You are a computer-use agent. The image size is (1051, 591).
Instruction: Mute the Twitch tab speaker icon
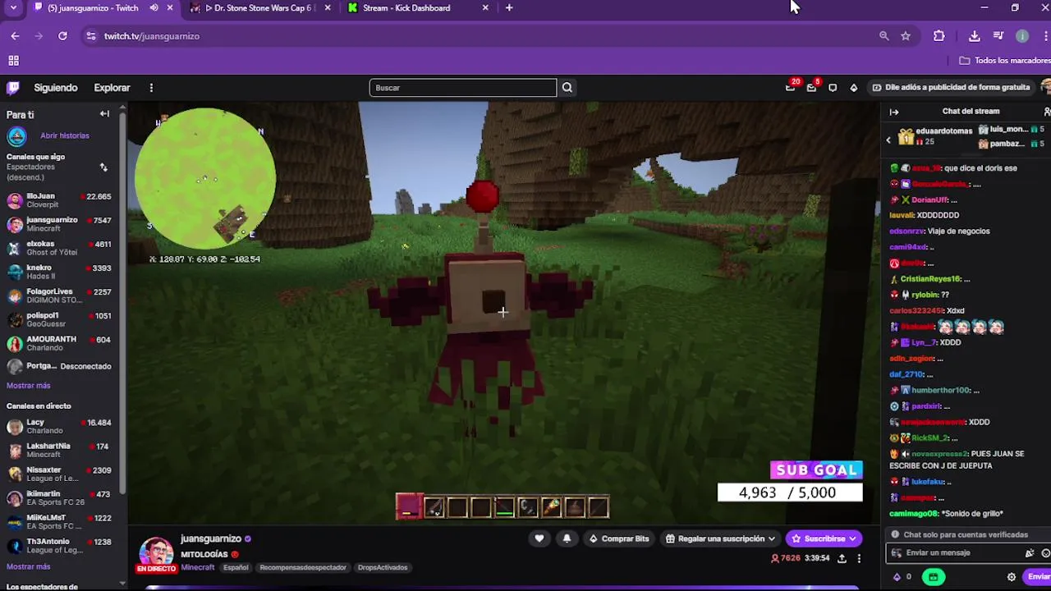(x=154, y=8)
